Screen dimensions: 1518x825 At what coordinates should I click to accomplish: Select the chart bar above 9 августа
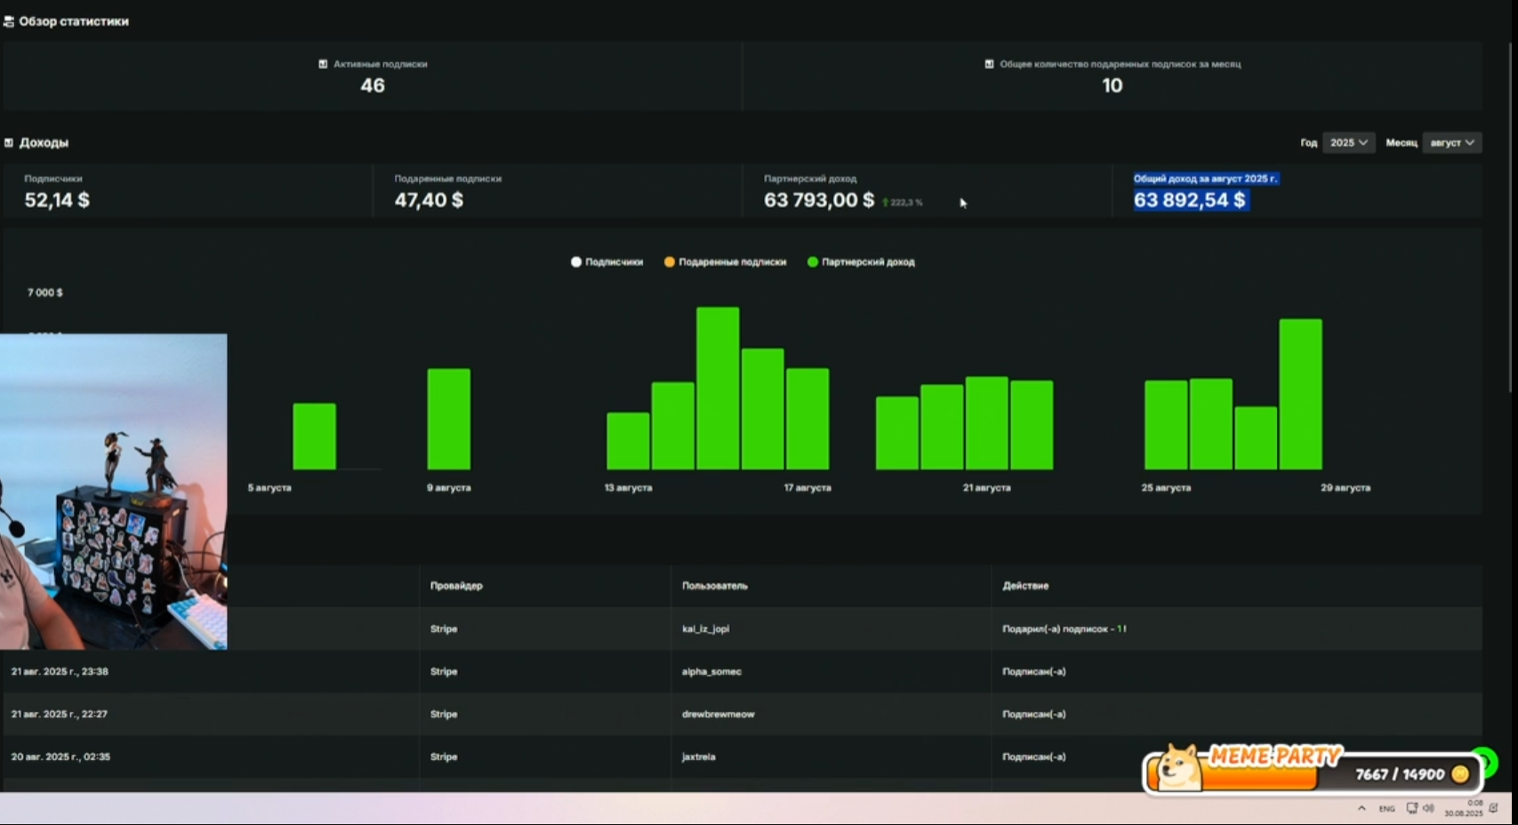[449, 419]
